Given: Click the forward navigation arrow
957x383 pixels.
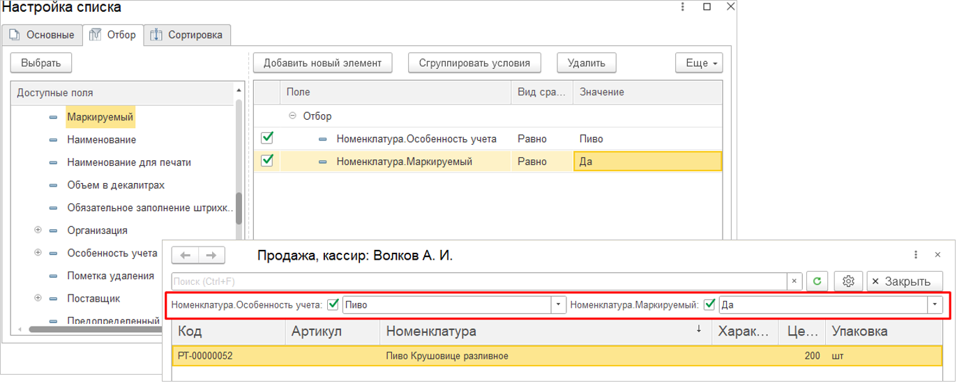Looking at the screenshot, I should click(x=212, y=256).
